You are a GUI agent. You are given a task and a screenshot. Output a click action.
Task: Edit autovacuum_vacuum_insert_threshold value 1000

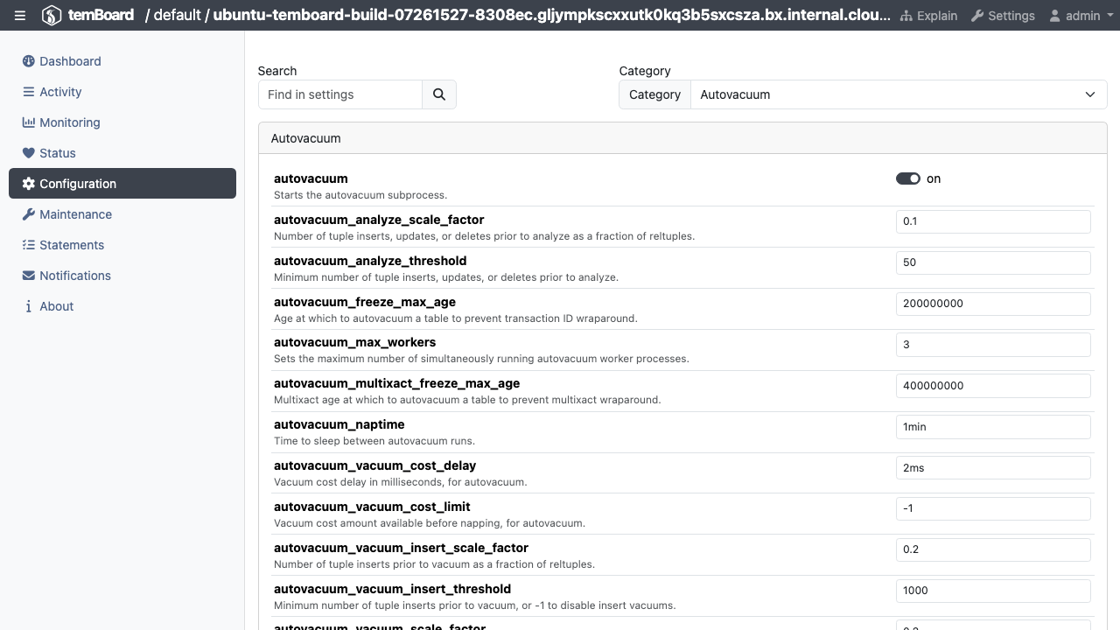993,591
